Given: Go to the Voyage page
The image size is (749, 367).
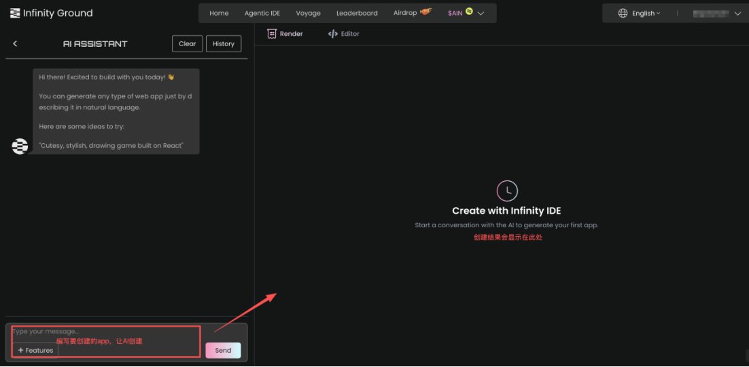Looking at the screenshot, I should (308, 14).
